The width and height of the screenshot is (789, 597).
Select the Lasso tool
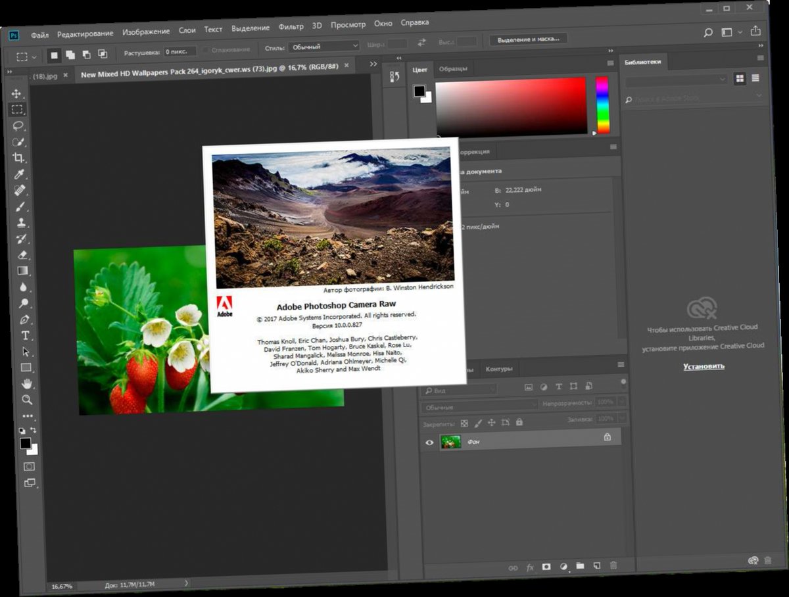click(x=18, y=126)
